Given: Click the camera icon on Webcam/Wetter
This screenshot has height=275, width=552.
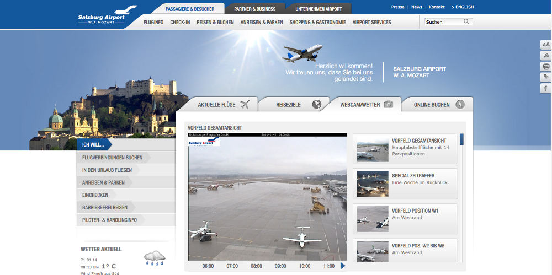Looking at the screenshot, I should [388, 105].
